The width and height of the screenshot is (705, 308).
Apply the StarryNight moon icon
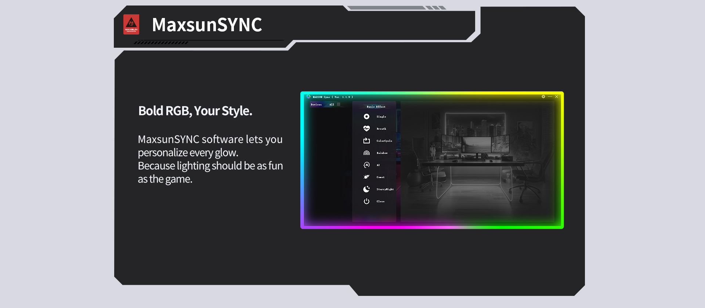point(366,189)
